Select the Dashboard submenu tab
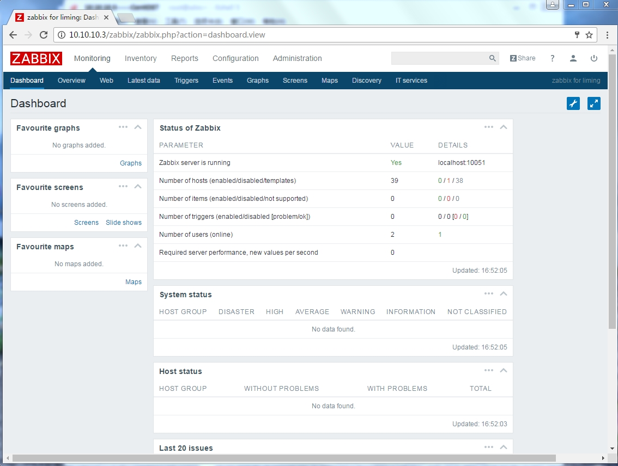The image size is (618, 466). pos(27,80)
